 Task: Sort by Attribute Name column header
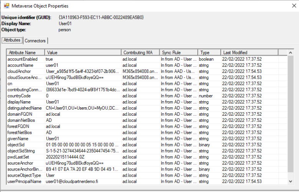tap(25, 53)
